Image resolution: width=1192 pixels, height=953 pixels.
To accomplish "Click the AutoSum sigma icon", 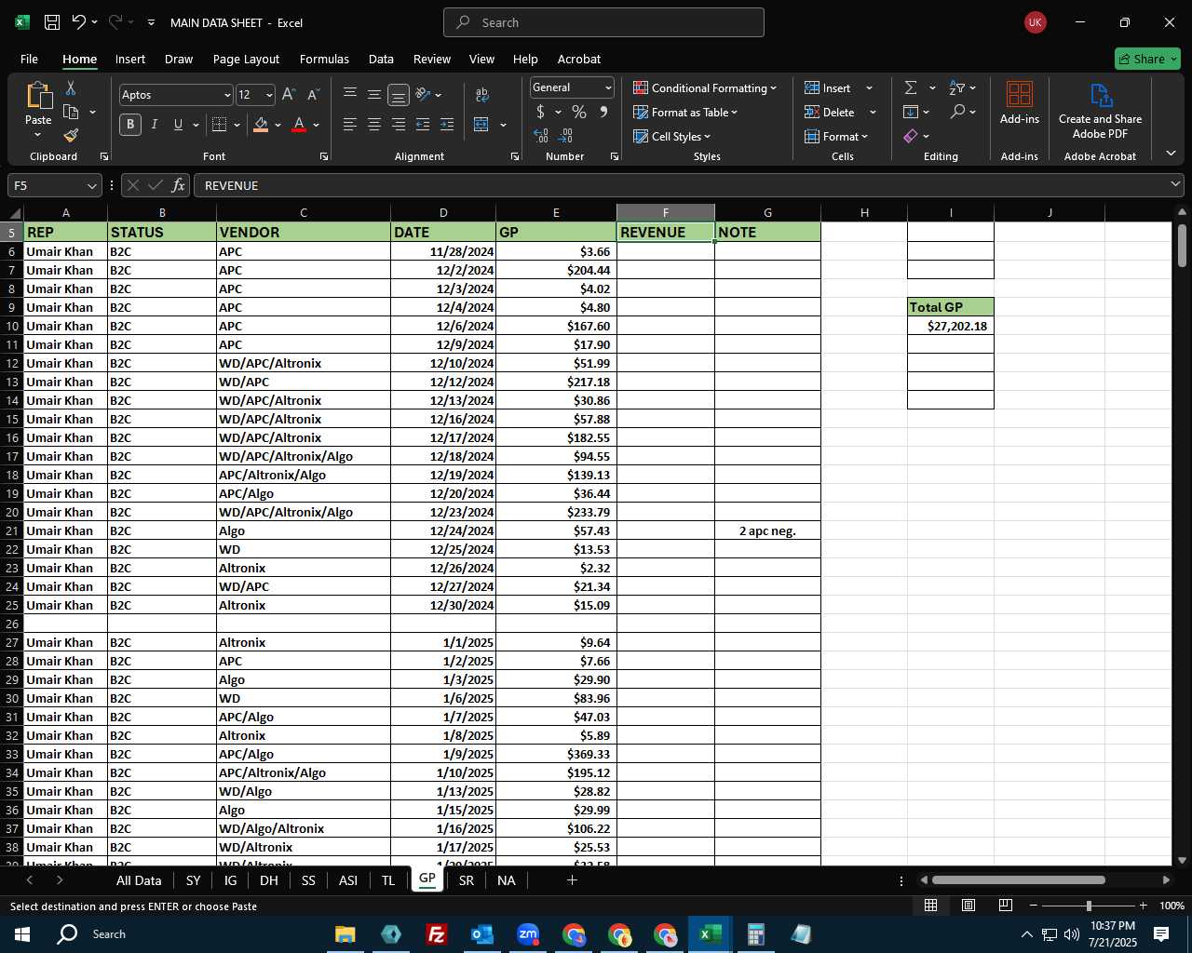I will 911,87.
